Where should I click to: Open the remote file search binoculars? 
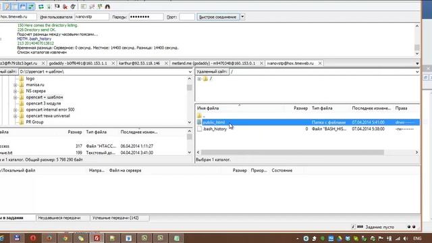click(107, 6)
